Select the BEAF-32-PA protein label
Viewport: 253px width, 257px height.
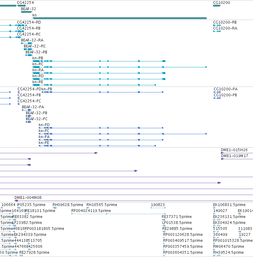click(33, 107)
